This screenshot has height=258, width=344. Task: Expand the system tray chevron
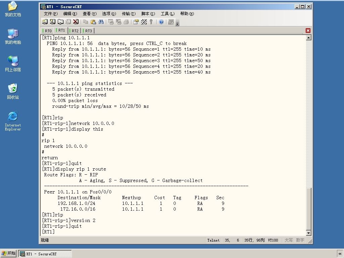340,254
